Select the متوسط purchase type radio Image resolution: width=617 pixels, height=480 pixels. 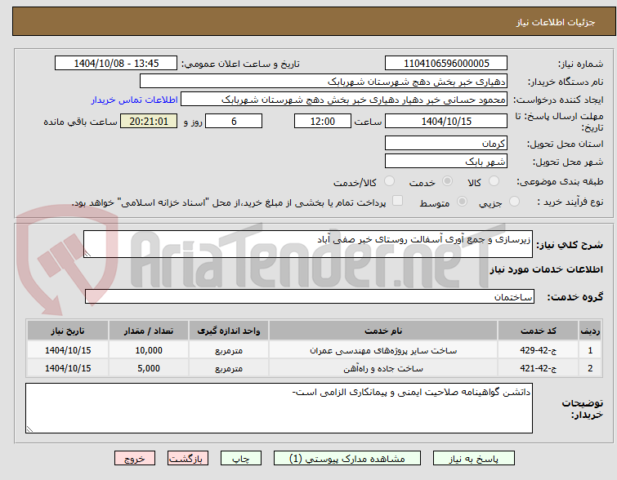[x=462, y=202]
